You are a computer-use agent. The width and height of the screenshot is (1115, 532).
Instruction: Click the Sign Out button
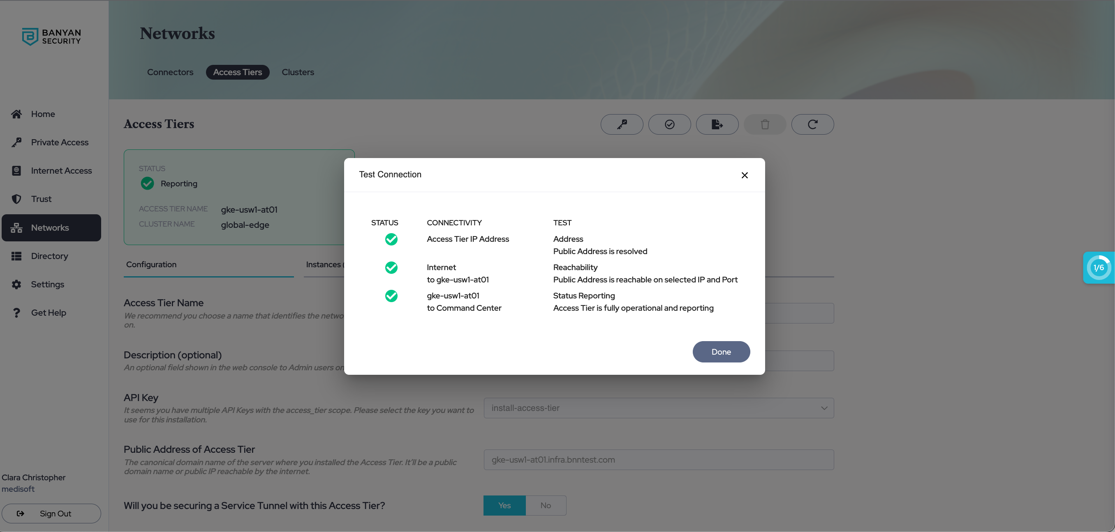pyautogui.click(x=51, y=514)
